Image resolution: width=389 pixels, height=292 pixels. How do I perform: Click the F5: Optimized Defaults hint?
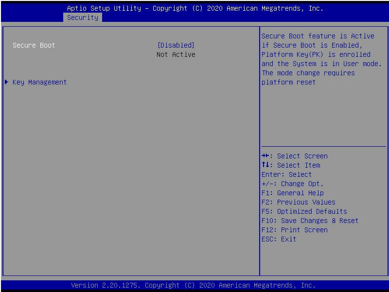pyautogui.click(x=304, y=211)
